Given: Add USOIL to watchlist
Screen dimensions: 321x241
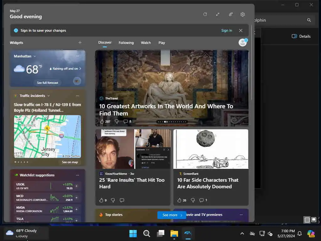Looking at the screenshot, I should (76, 186).
